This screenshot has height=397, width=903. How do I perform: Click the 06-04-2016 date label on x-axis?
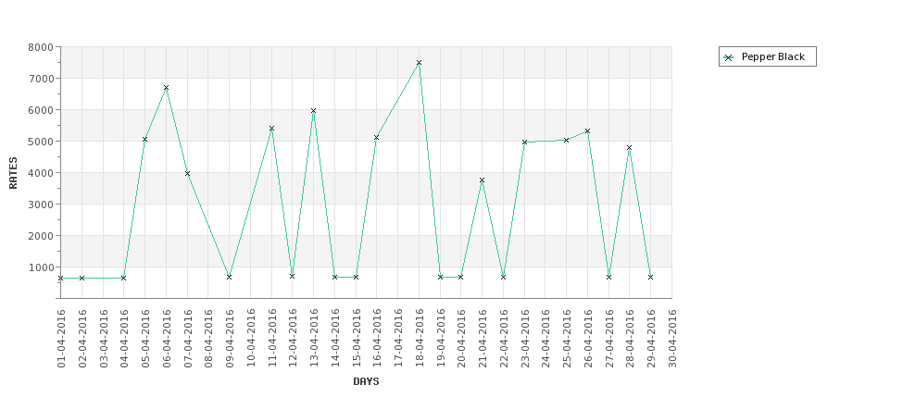[167, 339]
